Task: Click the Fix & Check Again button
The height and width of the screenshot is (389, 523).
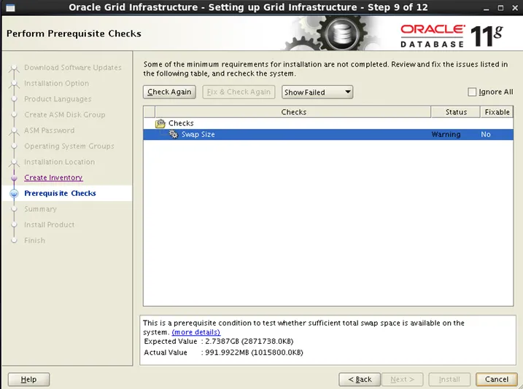Action: coord(239,92)
